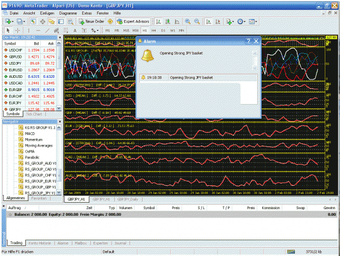Viewport: 340px width, 256px height.
Task: Select Parabolic indicator in Navigator
Action: click(x=32, y=157)
